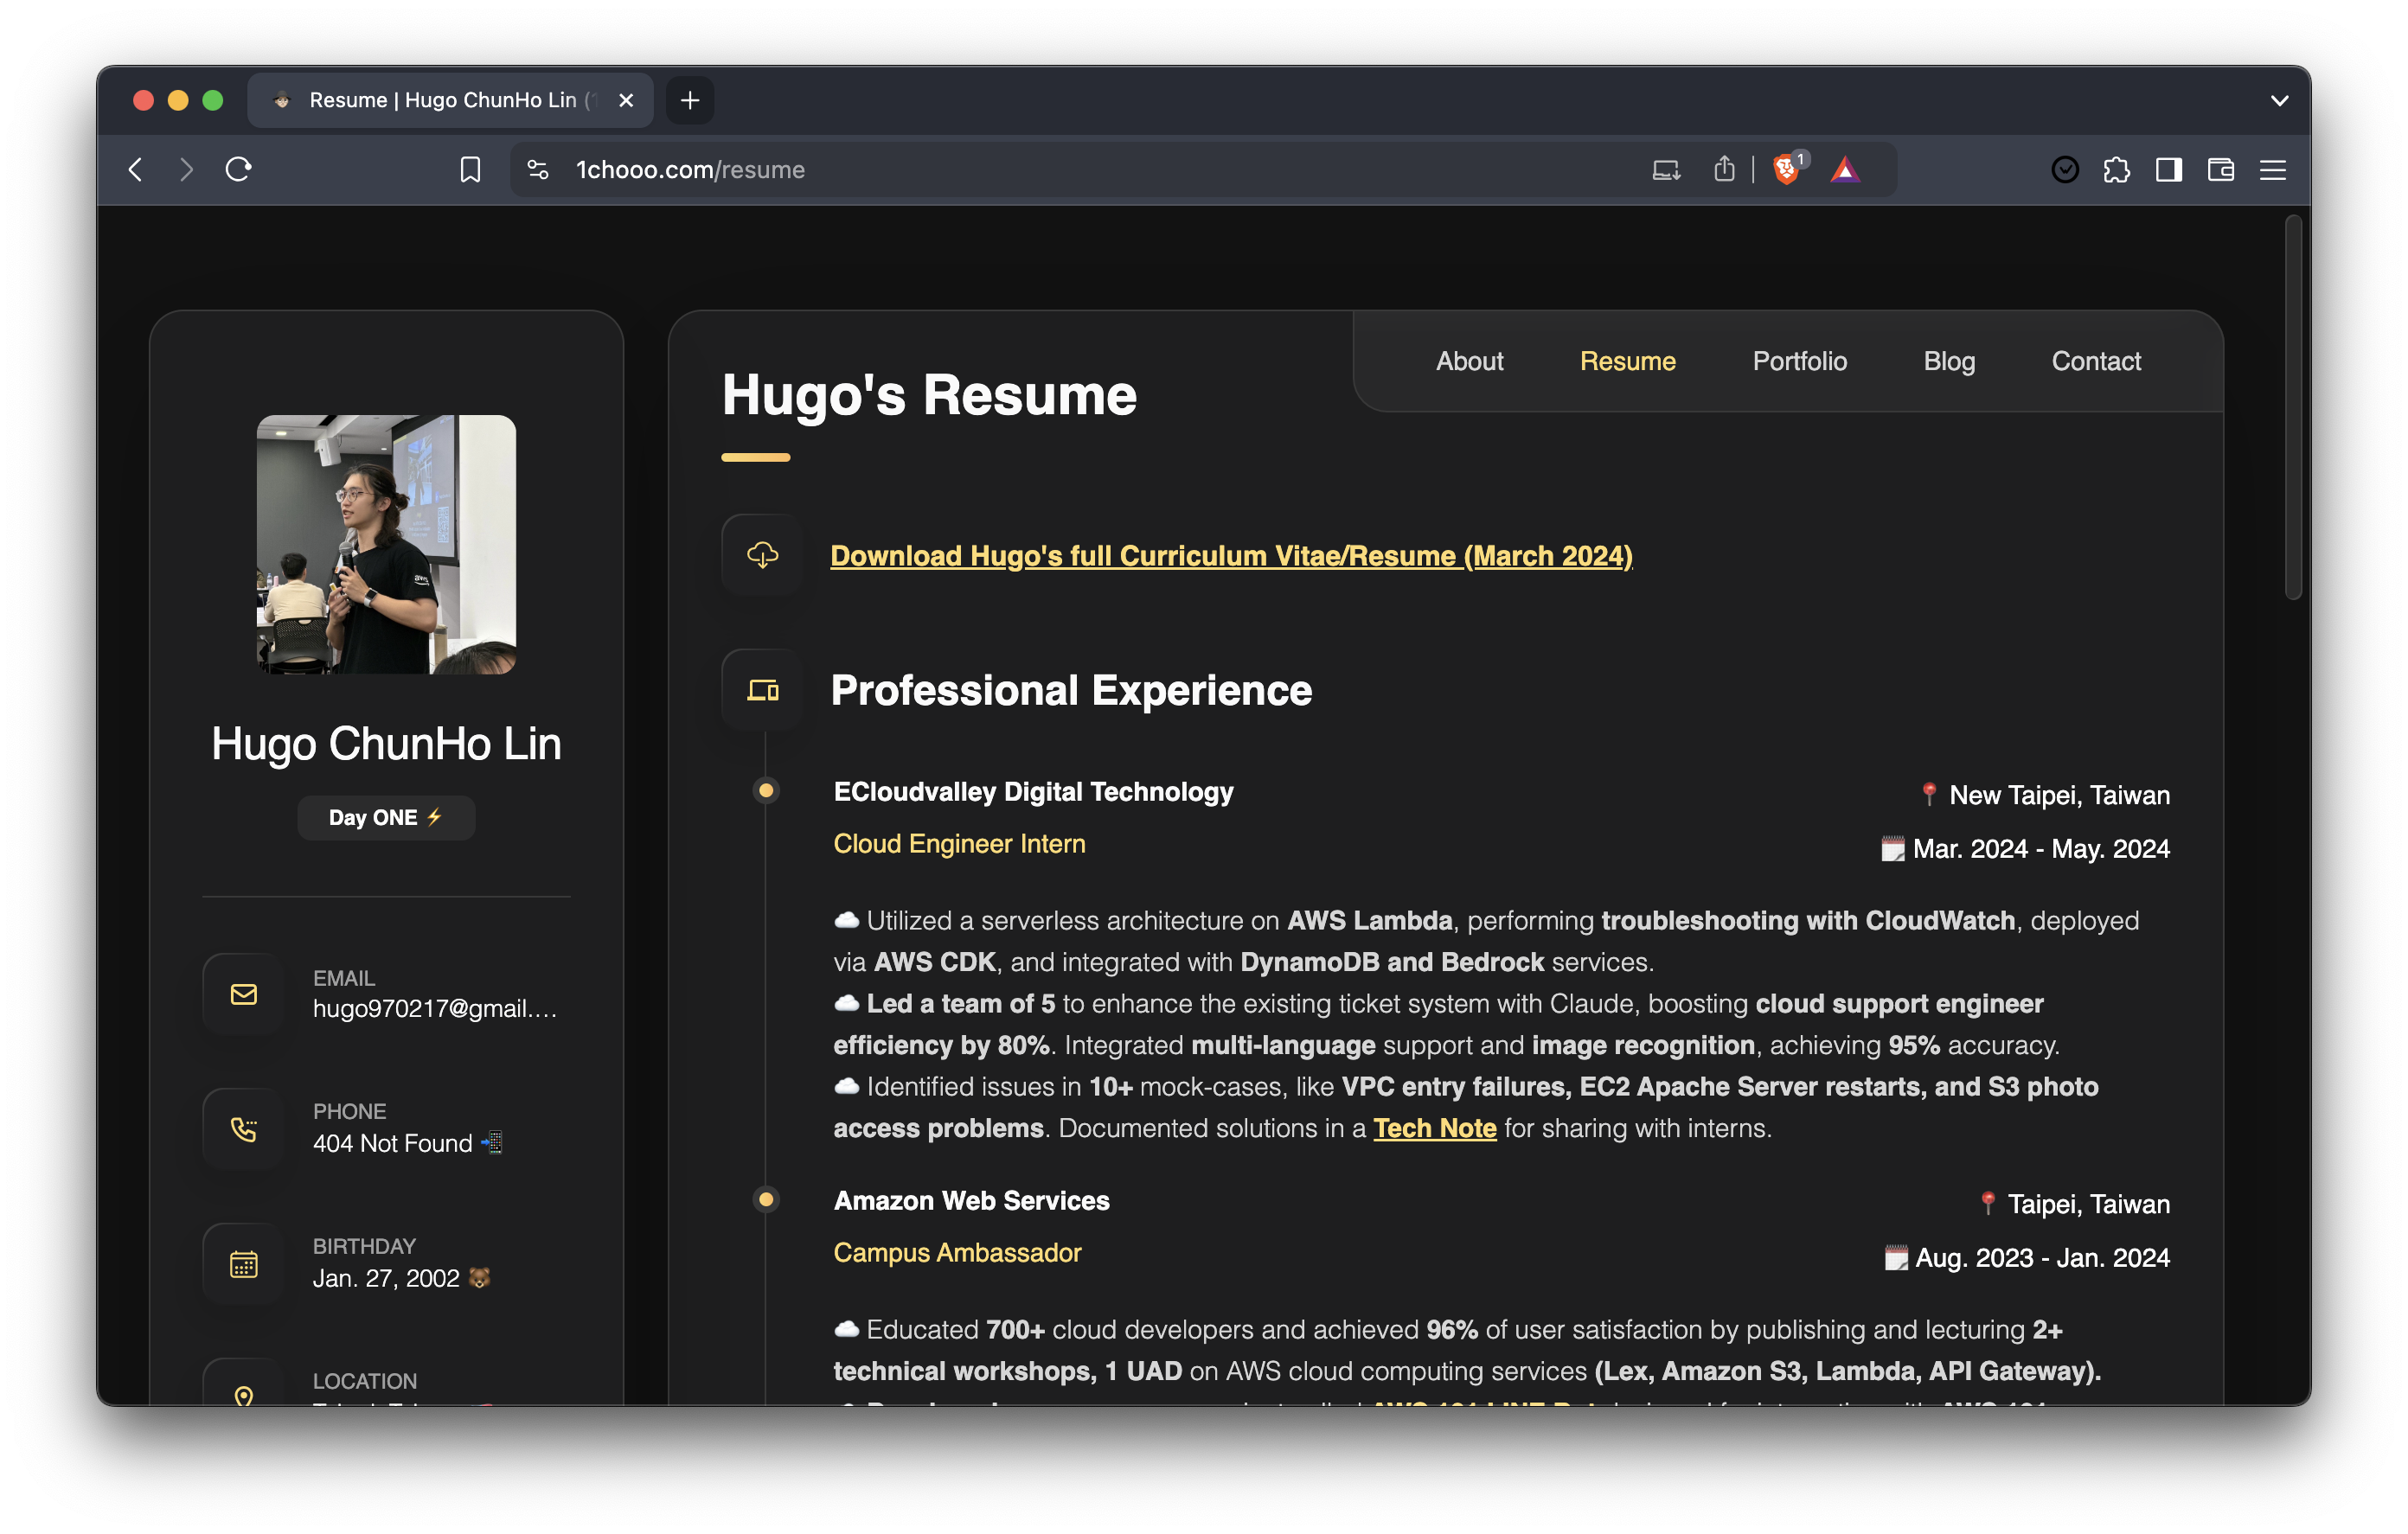Screen dimensions: 2408x1534
Task: Open Brave Rewards triangle icon
Action: click(x=1845, y=169)
